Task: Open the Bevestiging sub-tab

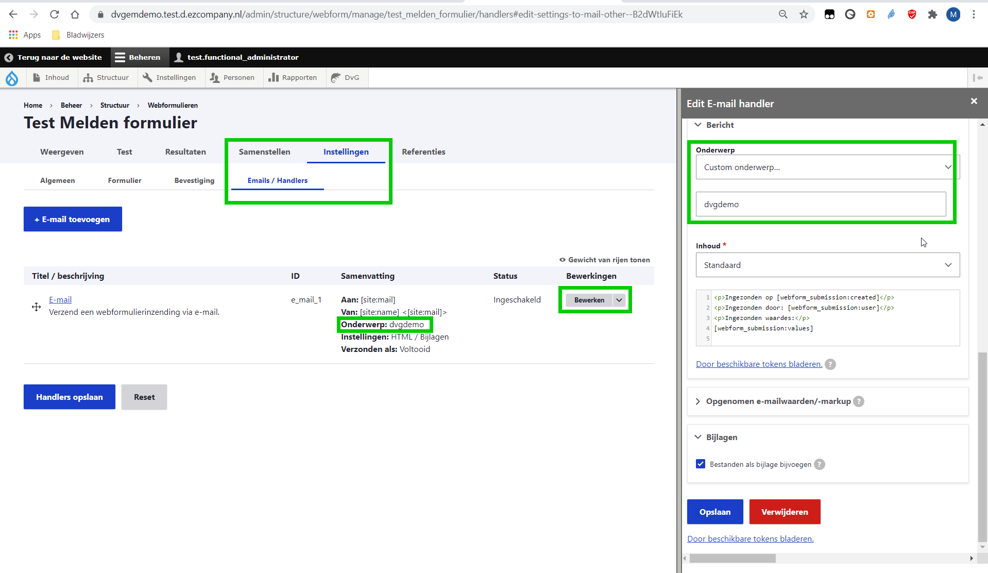Action: (194, 180)
